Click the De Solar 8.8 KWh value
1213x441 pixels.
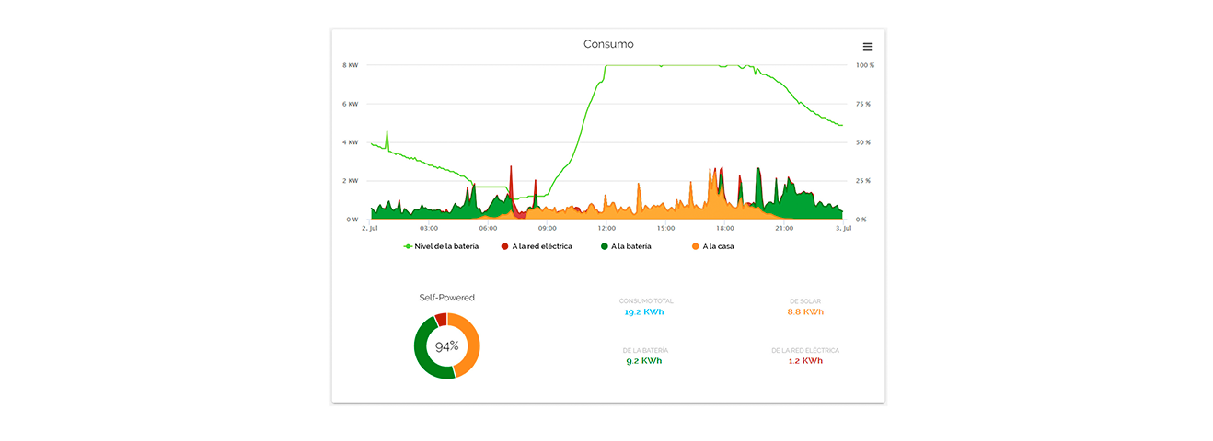coord(805,311)
